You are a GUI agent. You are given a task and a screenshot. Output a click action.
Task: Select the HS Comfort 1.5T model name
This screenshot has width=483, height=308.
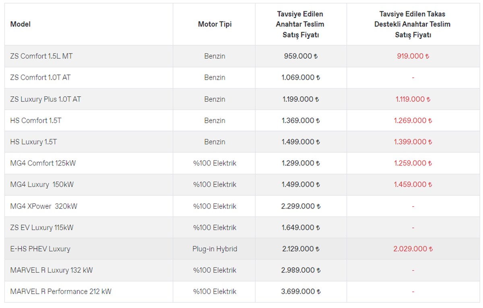coord(36,120)
